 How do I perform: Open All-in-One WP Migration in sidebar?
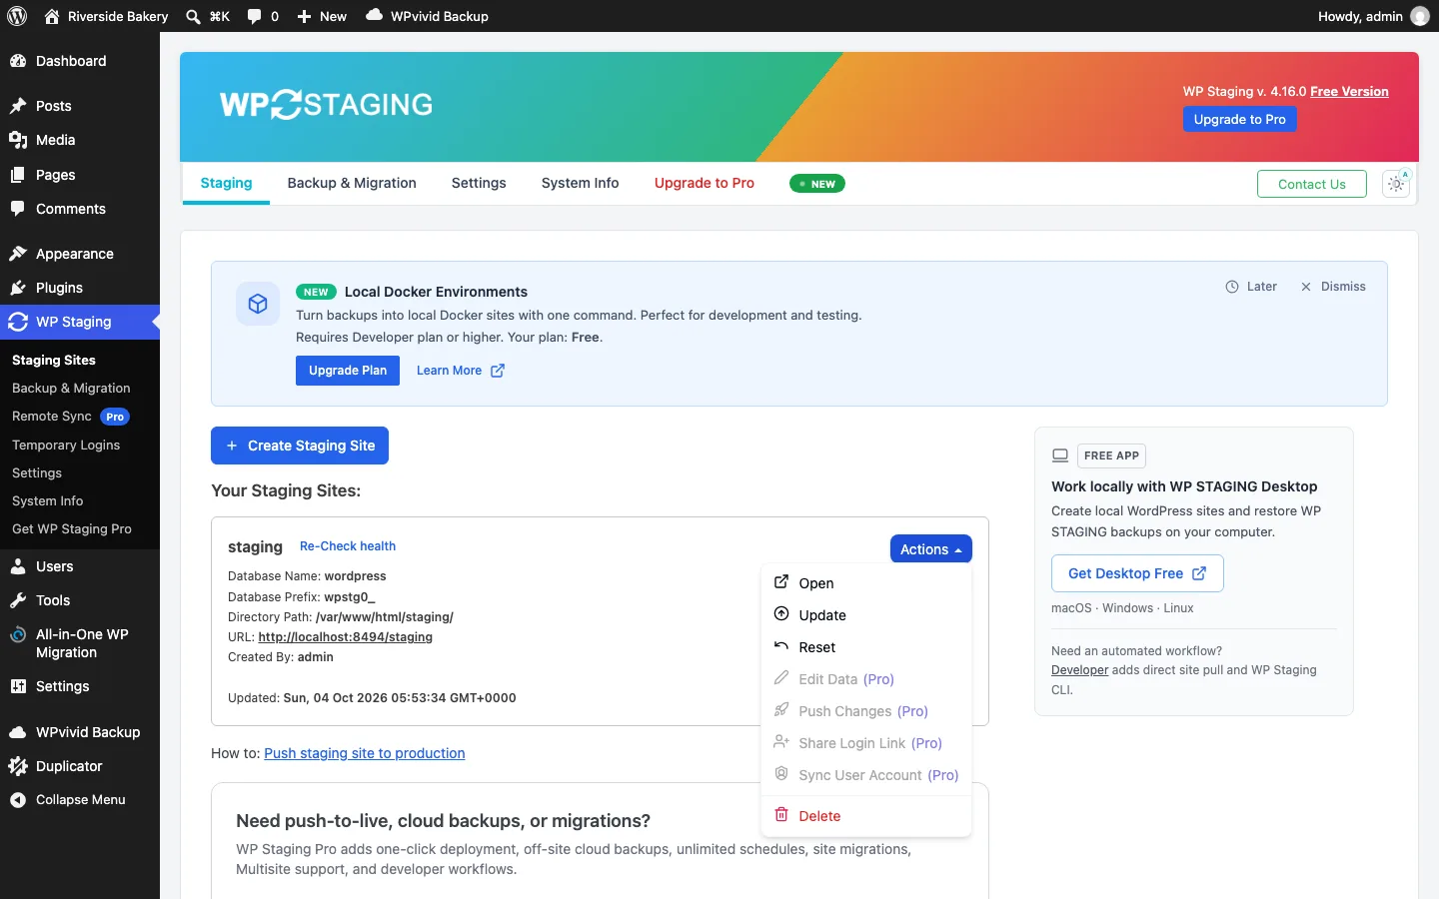click(x=80, y=643)
